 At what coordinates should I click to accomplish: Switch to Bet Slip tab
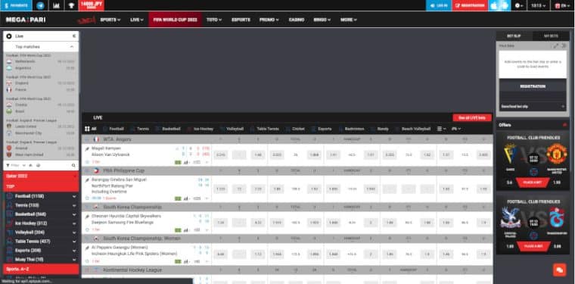[514, 36]
